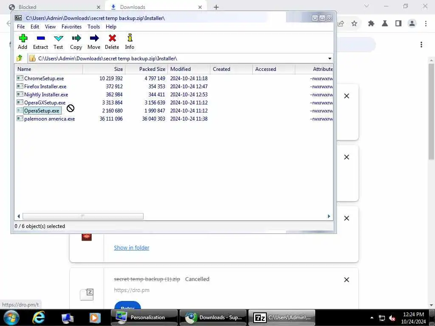Open Chrome three-dot main menu
The height and width of the screenshot is (326, 435).
click(x=426, y=24)
